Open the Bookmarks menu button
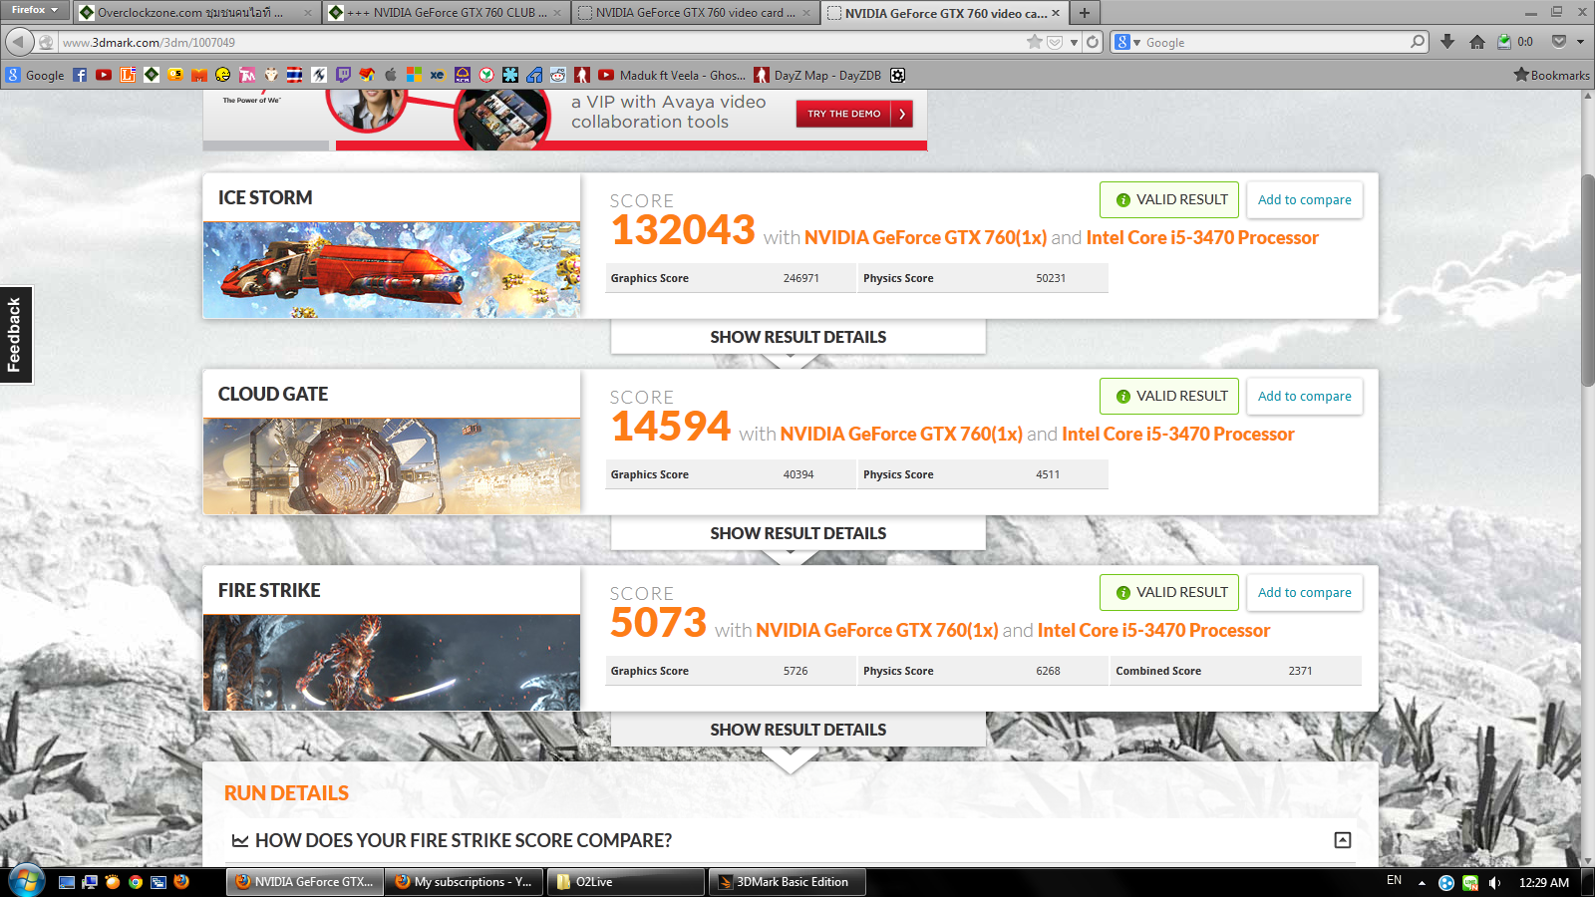 click(x=1552, y=75)
